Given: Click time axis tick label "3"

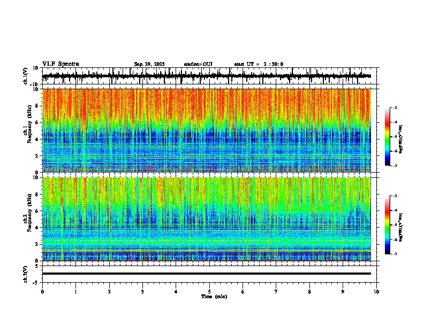Looking at the screenshot, I should tap(142, 292).
